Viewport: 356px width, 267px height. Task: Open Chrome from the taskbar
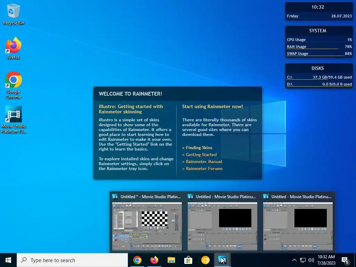[137, 260]
